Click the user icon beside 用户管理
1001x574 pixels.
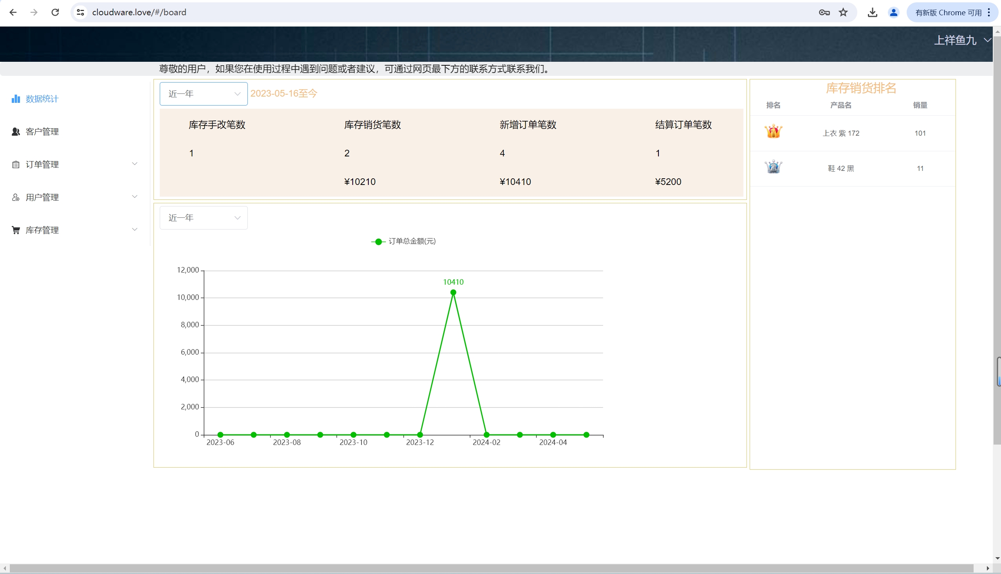(x=16, y=197)
